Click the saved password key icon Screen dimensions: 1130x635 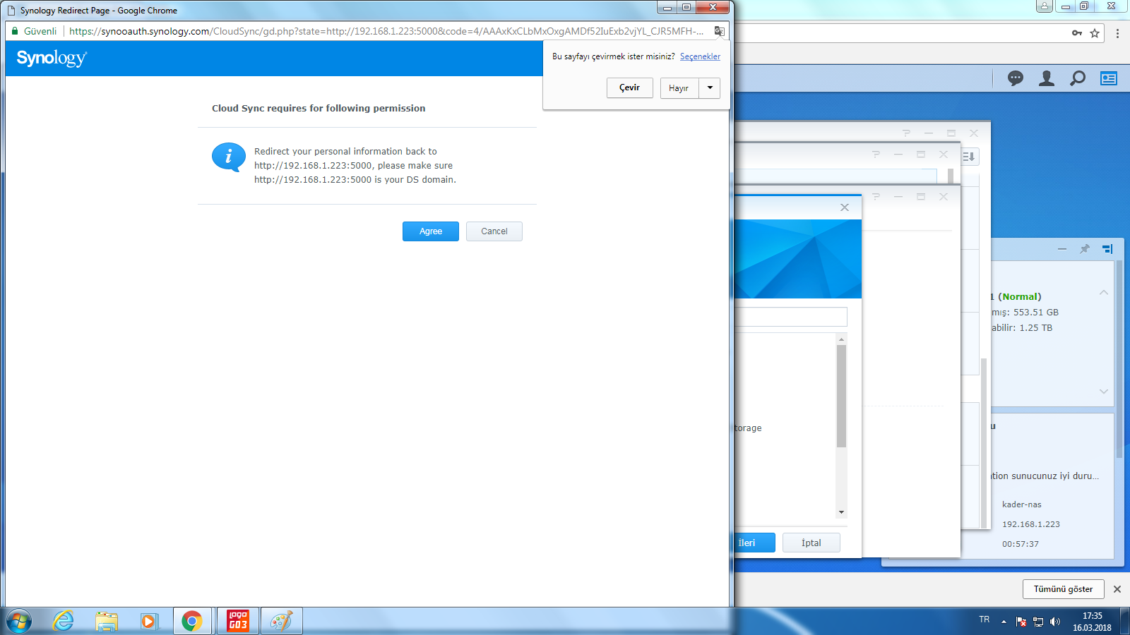[x=1077, y=33]
